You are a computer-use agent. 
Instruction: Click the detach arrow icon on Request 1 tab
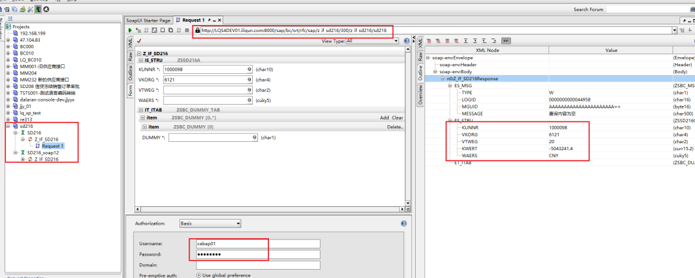tap(209, 21)
